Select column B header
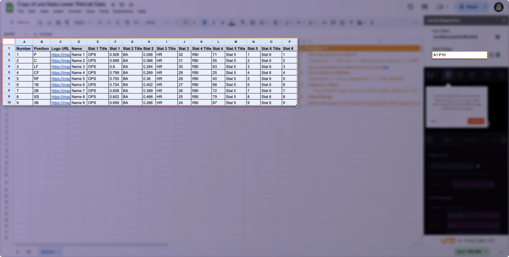The width and height of the screenshot is (509, 257). click(x=42, y=42)
